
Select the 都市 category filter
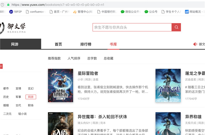tap(6, 88)
